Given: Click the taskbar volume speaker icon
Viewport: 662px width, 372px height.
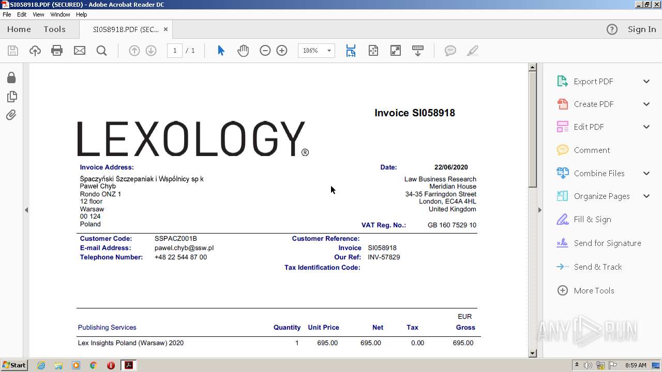Looking at the screenshot, I should tap(588, 365).
